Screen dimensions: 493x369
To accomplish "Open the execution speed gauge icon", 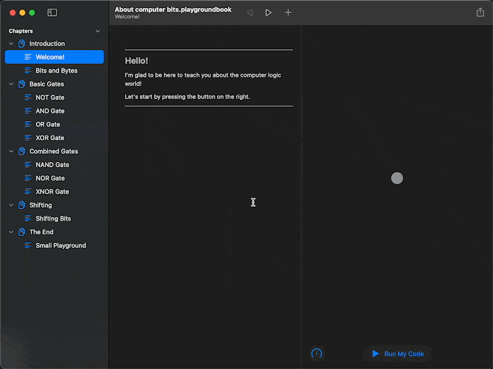I will click(x=317, y=353).
